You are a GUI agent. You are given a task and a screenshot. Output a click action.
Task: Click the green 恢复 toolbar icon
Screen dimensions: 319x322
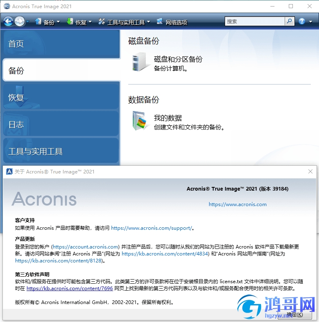[70, 21]
